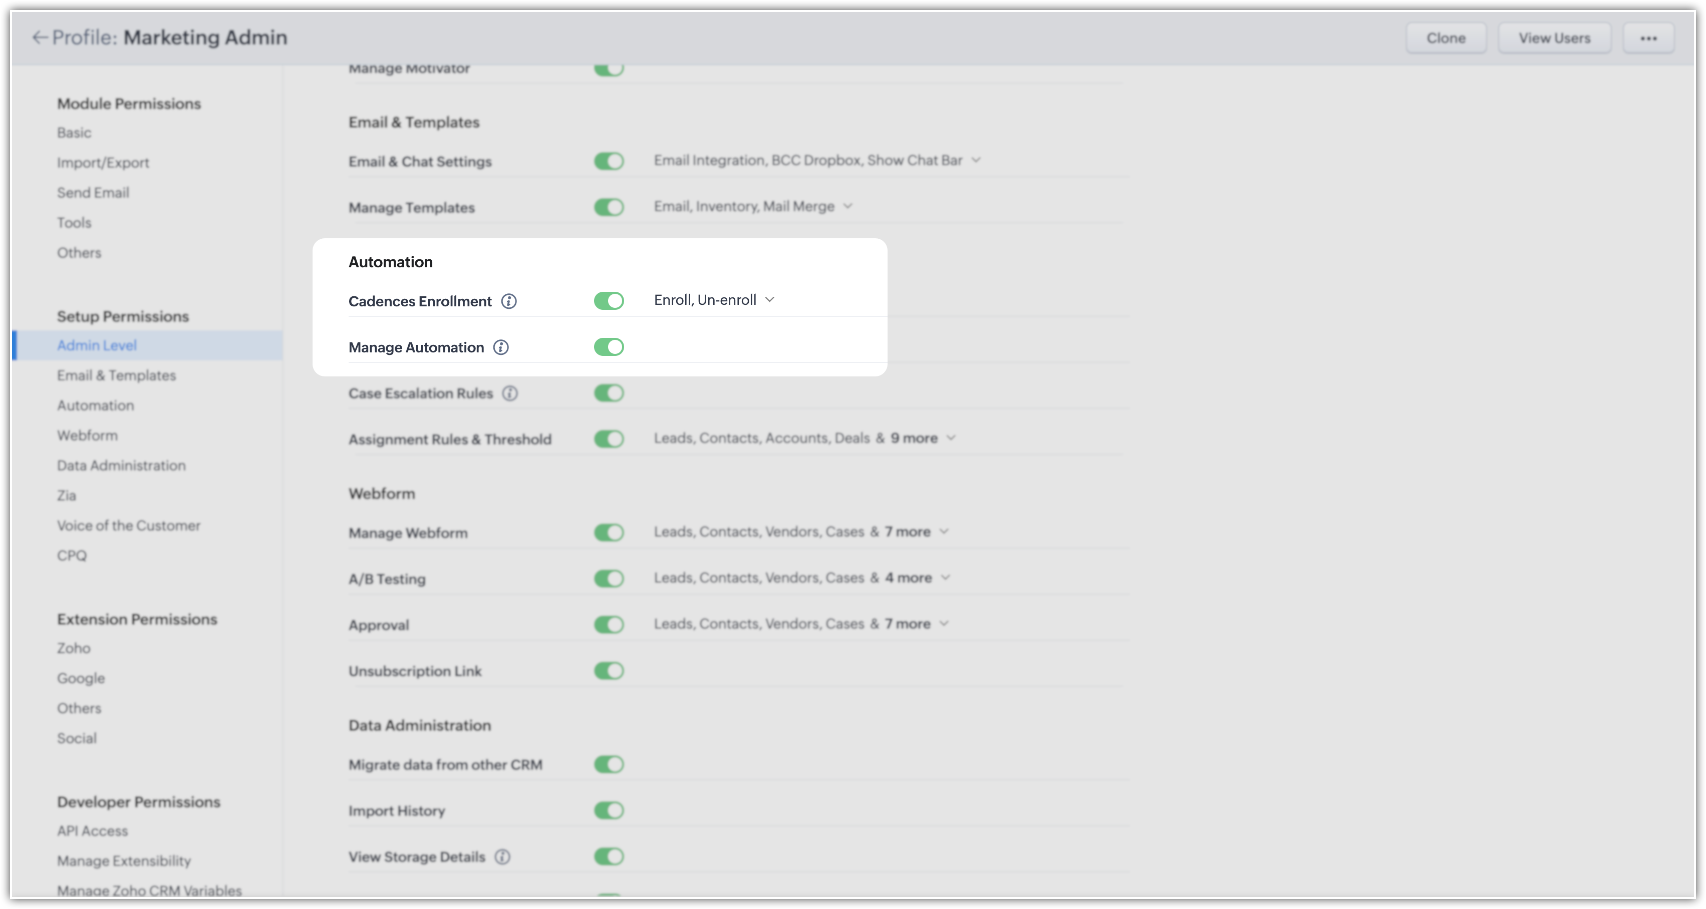Image resolution: width=1706 pixels, height=909 pixels.
Task: Open Voice of the Customer sidebar link
Action: point(129,526)
